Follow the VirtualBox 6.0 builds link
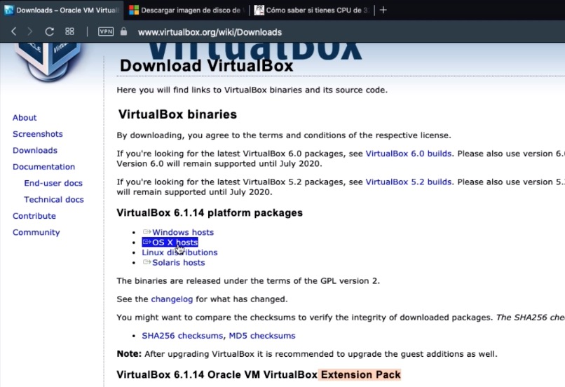Image resolution: width=565 pixels, height=387 pixels. (x=408, y=154)
